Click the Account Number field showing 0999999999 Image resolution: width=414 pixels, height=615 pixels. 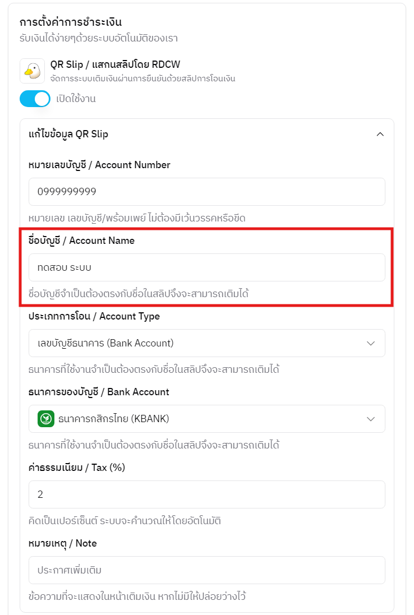pyautogui.click(x=207, y=191)
